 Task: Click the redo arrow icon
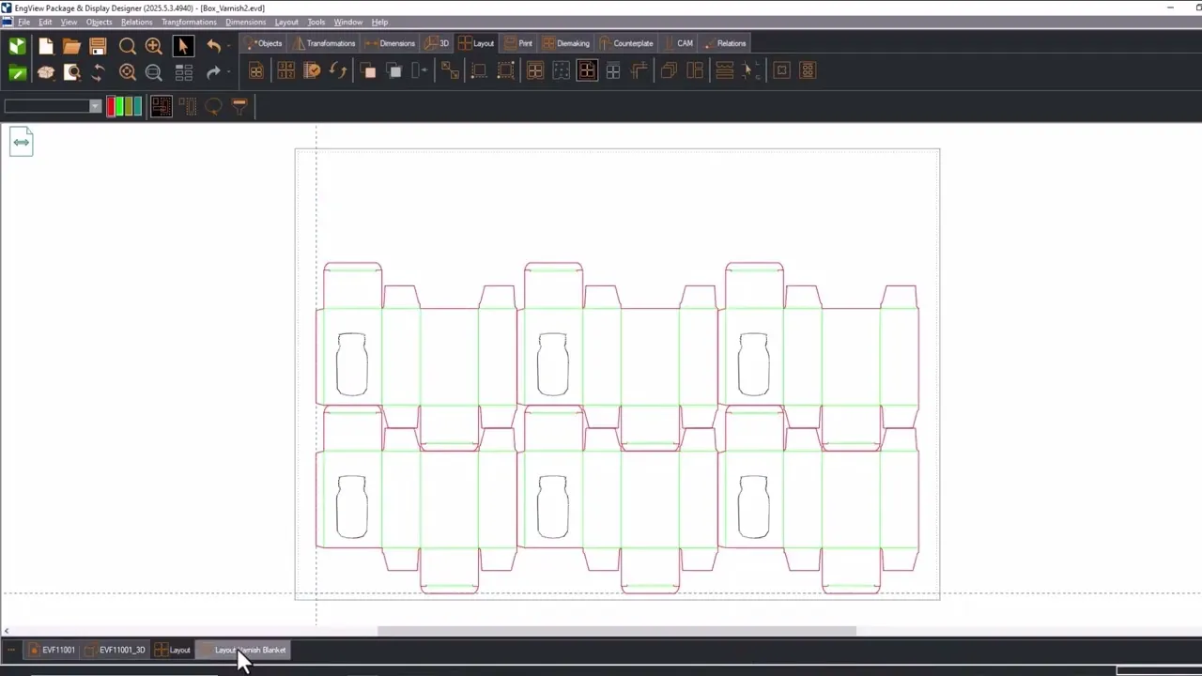(213, 72)
